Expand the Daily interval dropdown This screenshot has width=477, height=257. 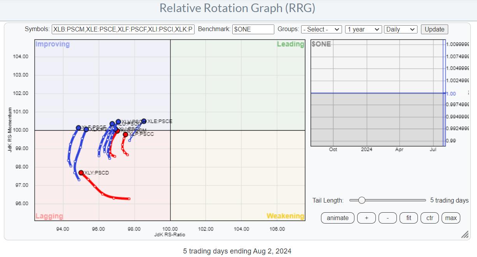pos(400,30)
